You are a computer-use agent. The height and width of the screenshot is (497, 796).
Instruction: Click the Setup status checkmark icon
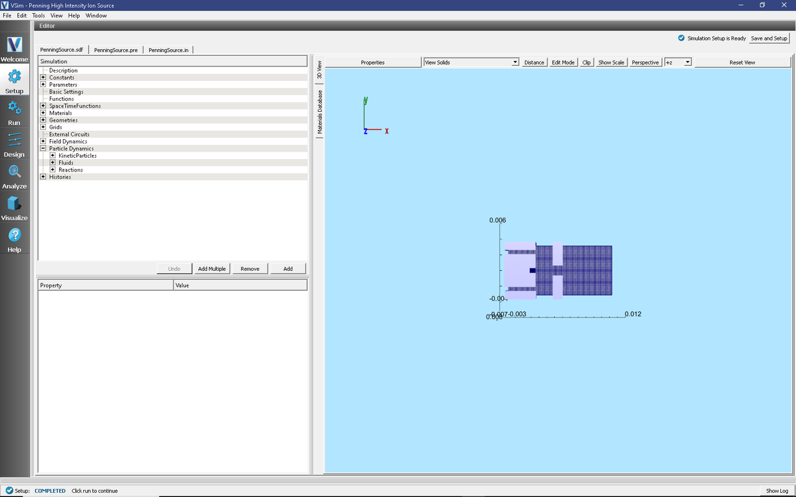9,491
